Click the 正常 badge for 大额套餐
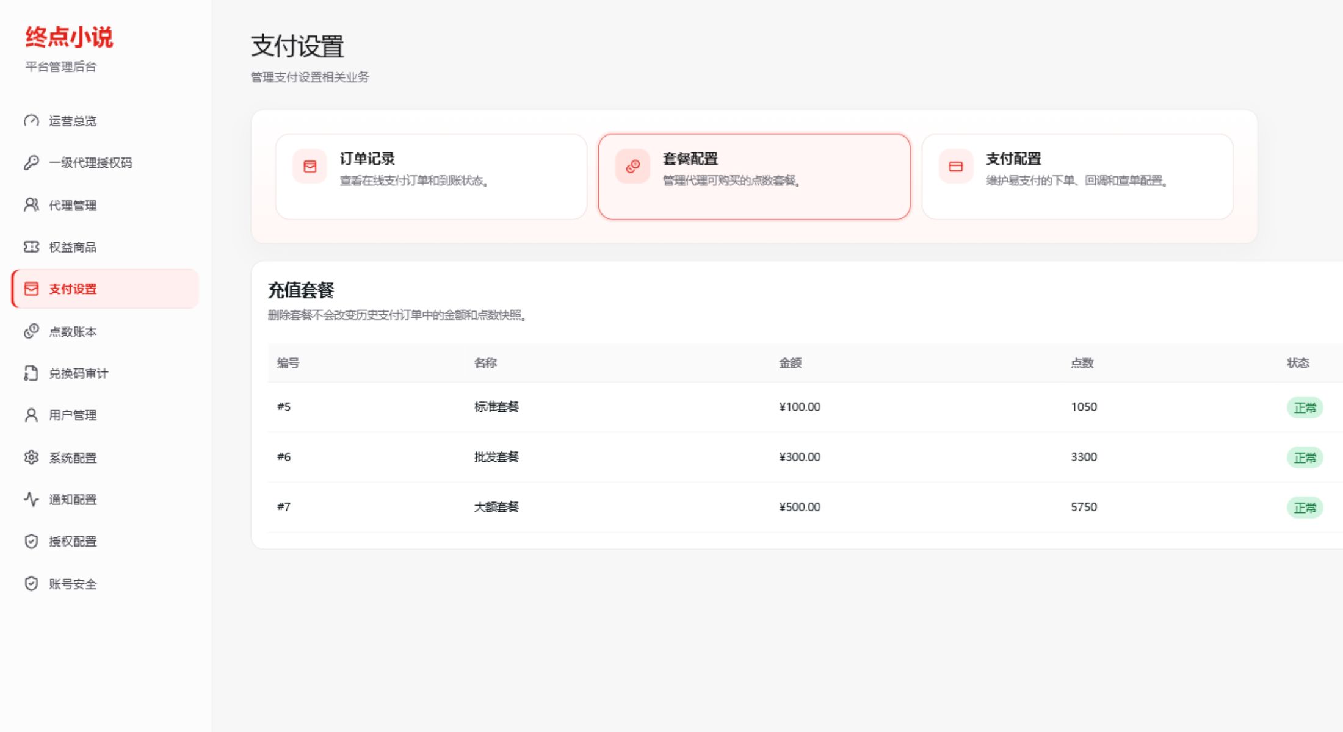 [1305, 508]
